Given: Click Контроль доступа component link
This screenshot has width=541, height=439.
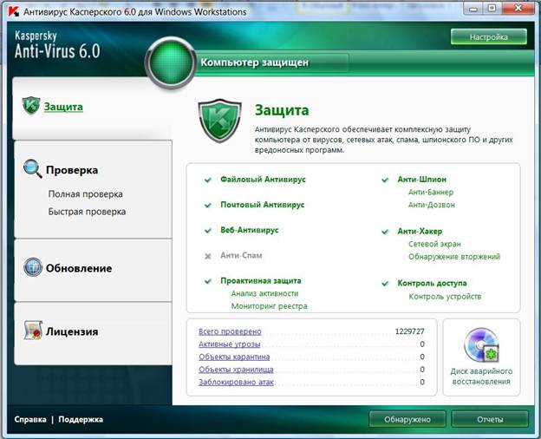Looking at the screenshot, I should tap(432, 283).
